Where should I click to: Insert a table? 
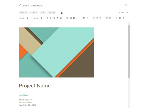(x=120, y=18)
